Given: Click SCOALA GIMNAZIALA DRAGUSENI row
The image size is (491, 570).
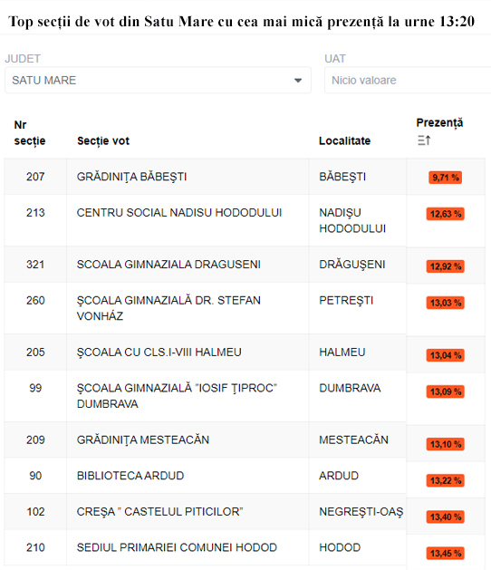Looking at the screenshot, I should pyautogui.click(x=245, y=265).
